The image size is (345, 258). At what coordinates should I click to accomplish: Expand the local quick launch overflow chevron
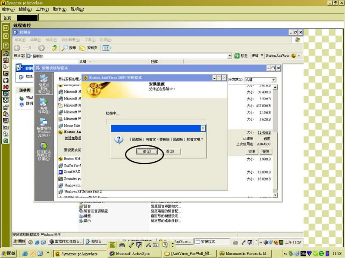point(47,253)
